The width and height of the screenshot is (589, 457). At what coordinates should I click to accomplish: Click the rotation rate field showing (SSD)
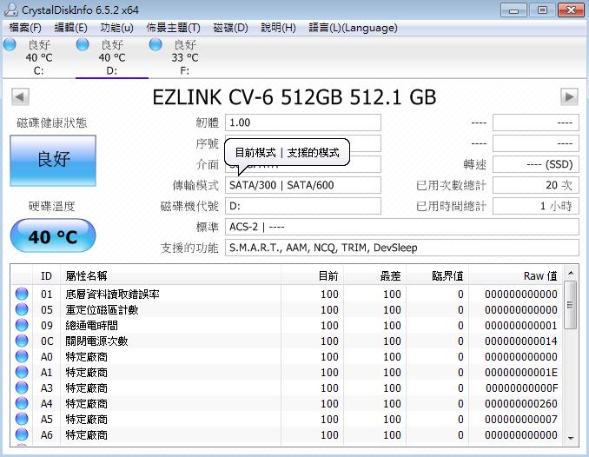tap(536, 164)
